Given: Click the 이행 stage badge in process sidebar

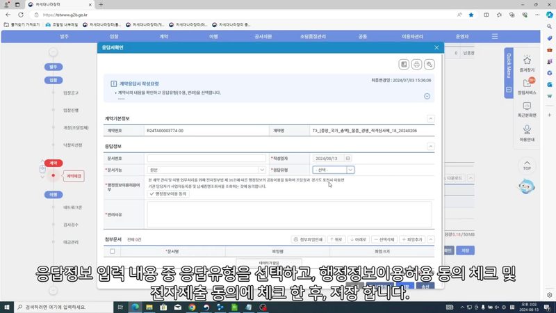Looking at the screenshot, I should click(54, 195).
